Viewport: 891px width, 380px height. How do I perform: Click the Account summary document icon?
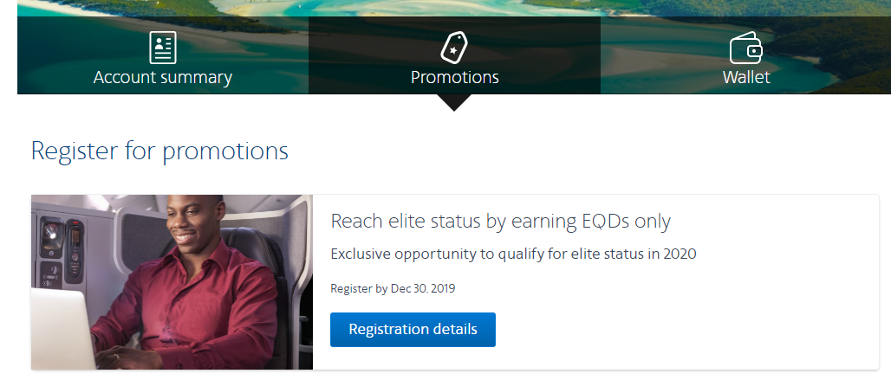(163, 48)
